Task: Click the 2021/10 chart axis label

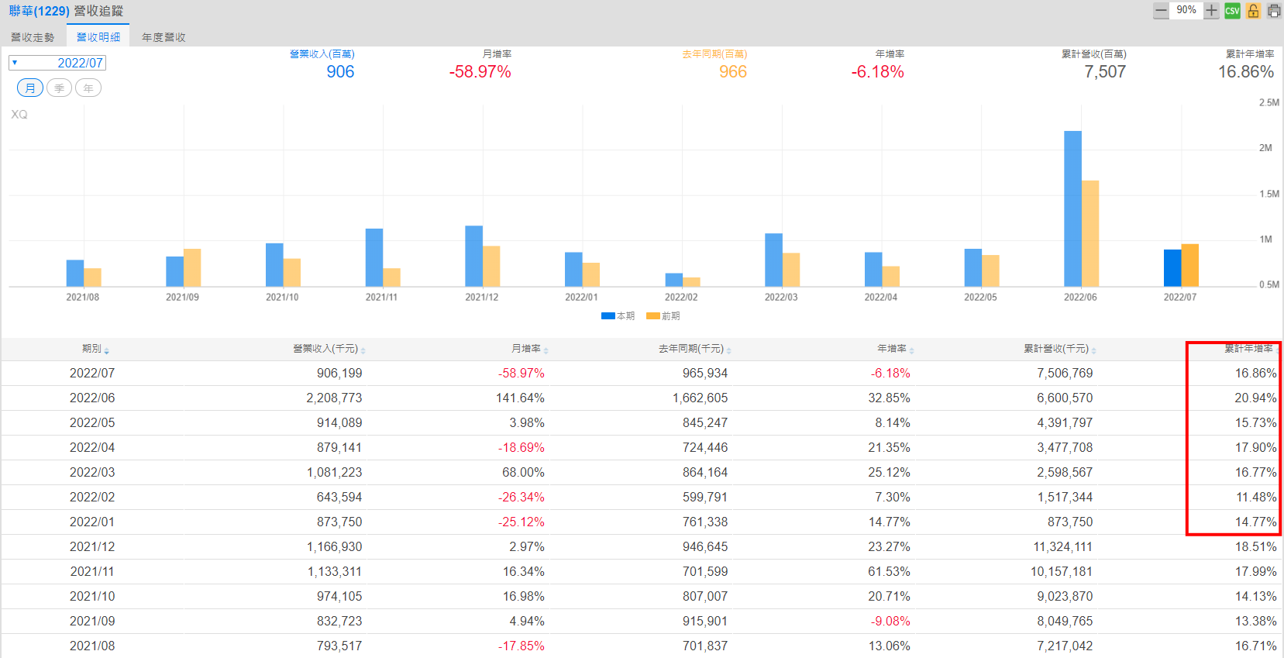Action: click(x=282, y=298)
